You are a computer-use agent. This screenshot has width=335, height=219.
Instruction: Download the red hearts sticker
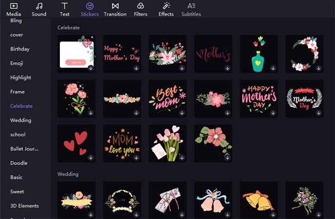[x=91, y=158]
